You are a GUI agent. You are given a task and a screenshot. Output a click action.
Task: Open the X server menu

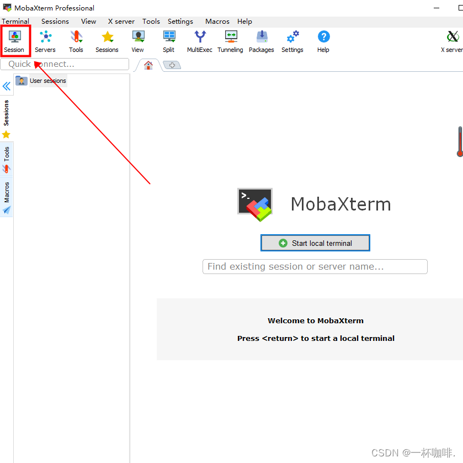121,22
